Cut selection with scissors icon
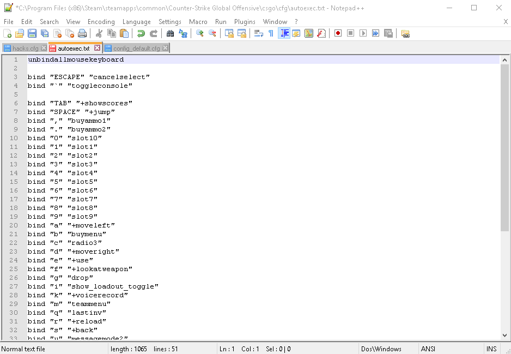Image resolution: width=511 pixels, height=354 pixels. (99, 33)
